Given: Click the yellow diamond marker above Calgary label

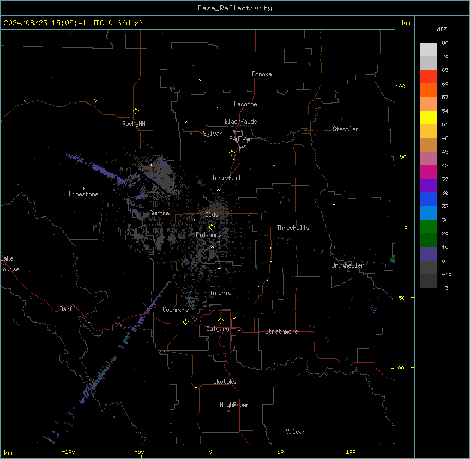Looking at the screenshot, I should point(221,321).
